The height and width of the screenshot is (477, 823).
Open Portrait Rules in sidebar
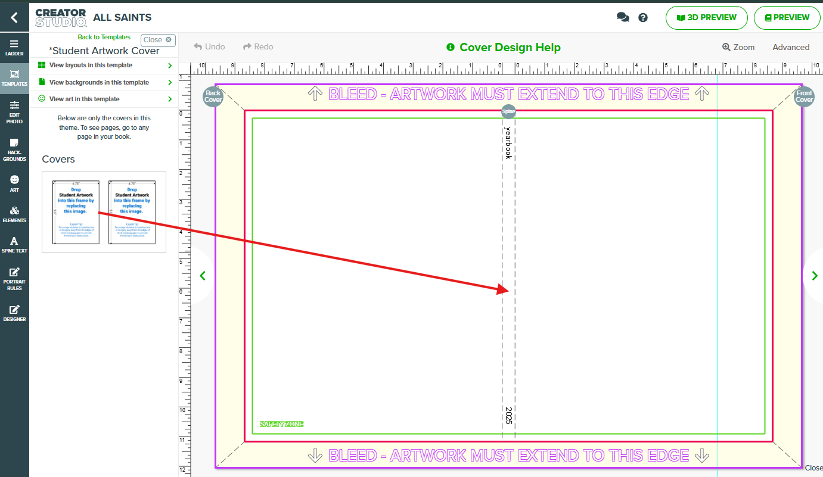pyautogui.click(x=14, y=279)
